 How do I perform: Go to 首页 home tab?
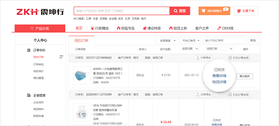tap(79, 28)
